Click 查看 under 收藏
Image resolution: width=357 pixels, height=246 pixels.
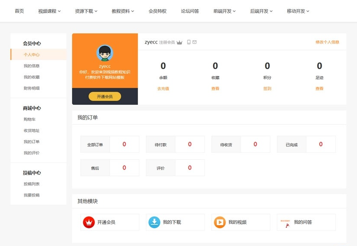coord(215,88)
